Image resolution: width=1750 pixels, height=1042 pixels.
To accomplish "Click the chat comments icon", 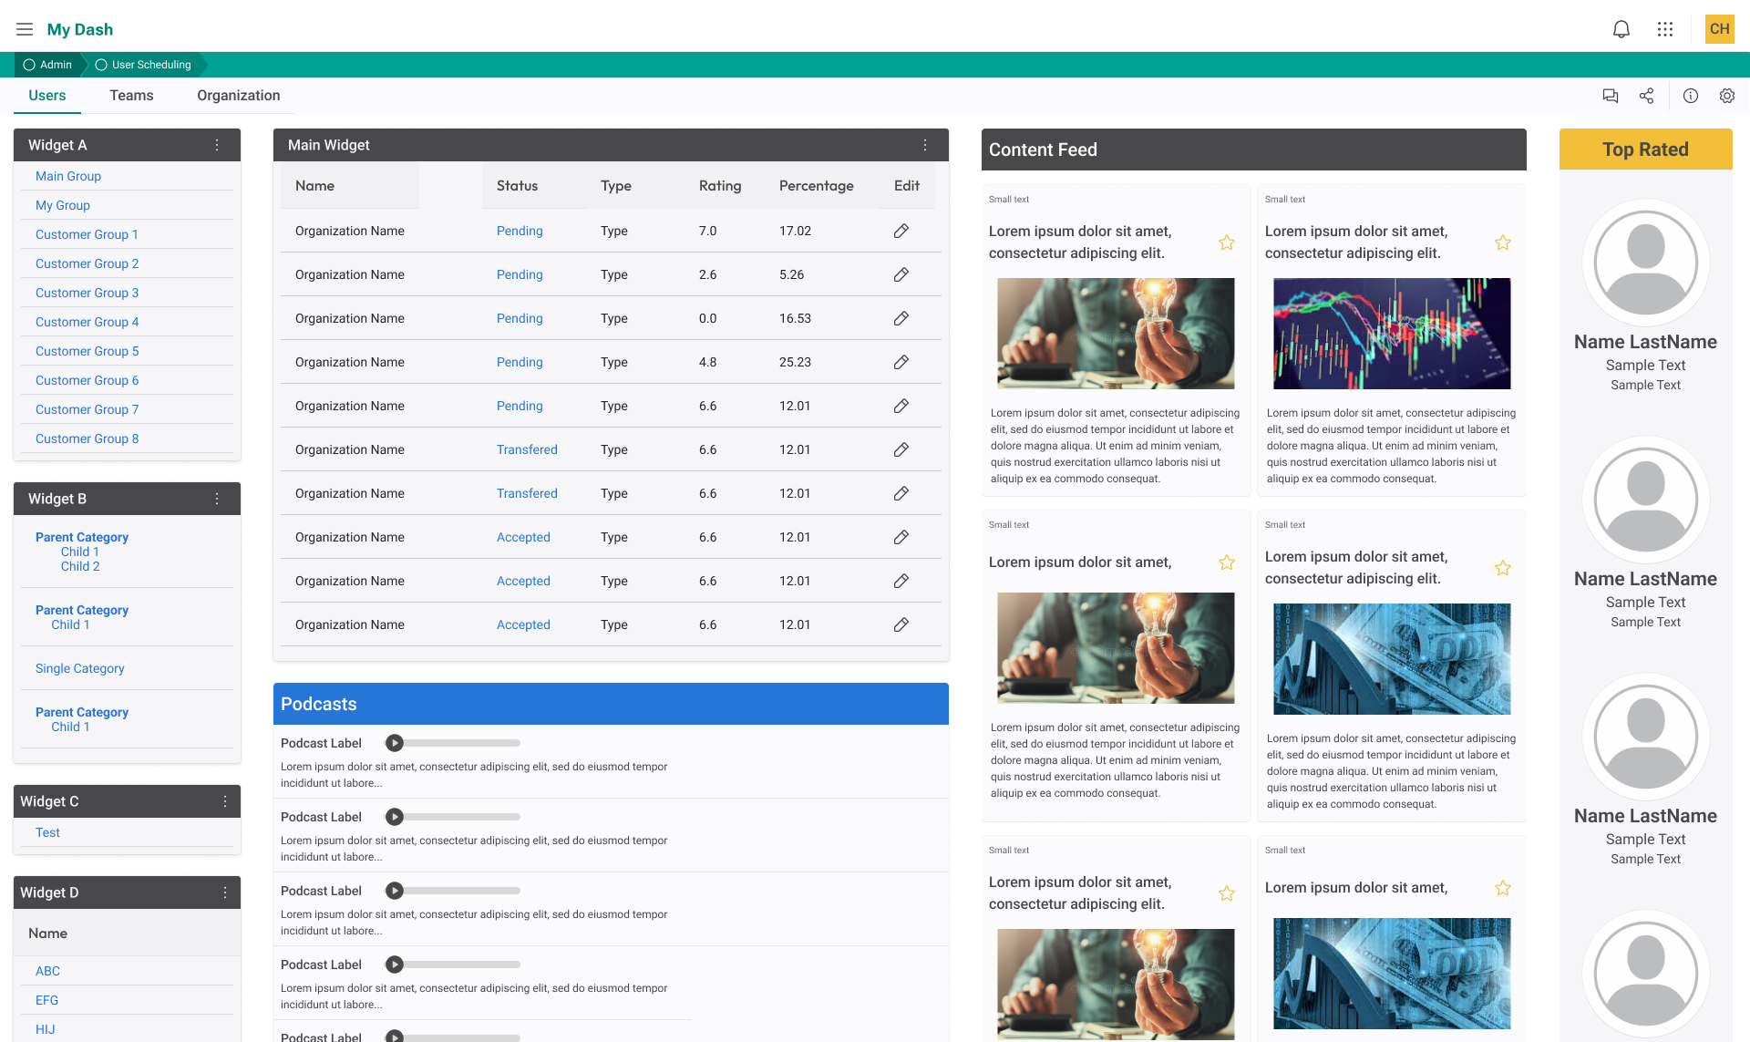I will [1610, 96].
